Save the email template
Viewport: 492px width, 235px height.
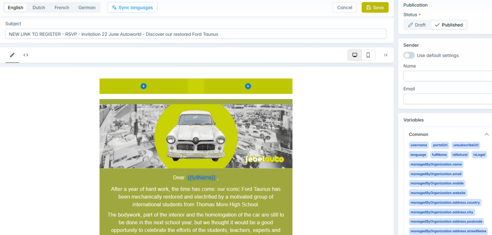tap(375, 7)
